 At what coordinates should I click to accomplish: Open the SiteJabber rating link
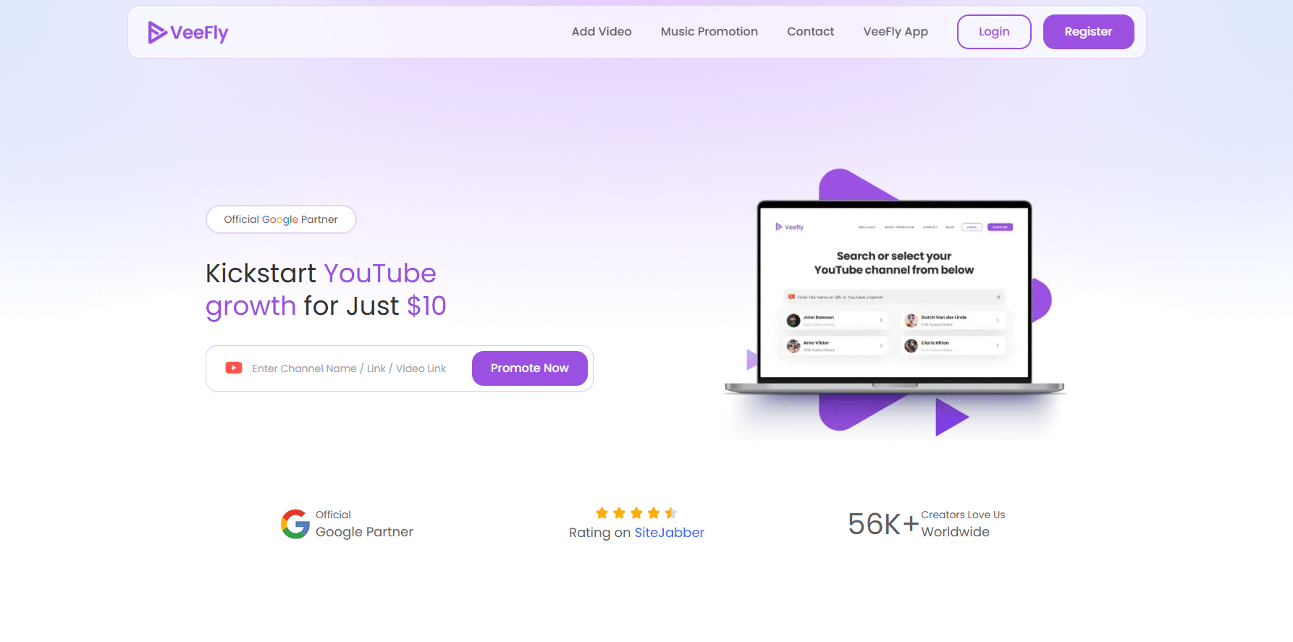click(669, 533)
